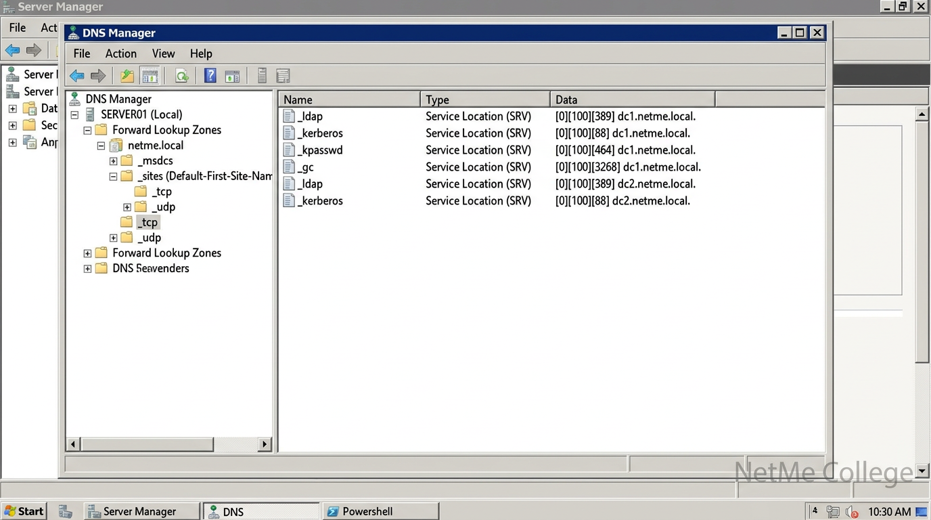Image resolution: width=931 pixels, height=520 pixels.
Task: Expand the DNS Seavenders node
Action: point(87,269)
